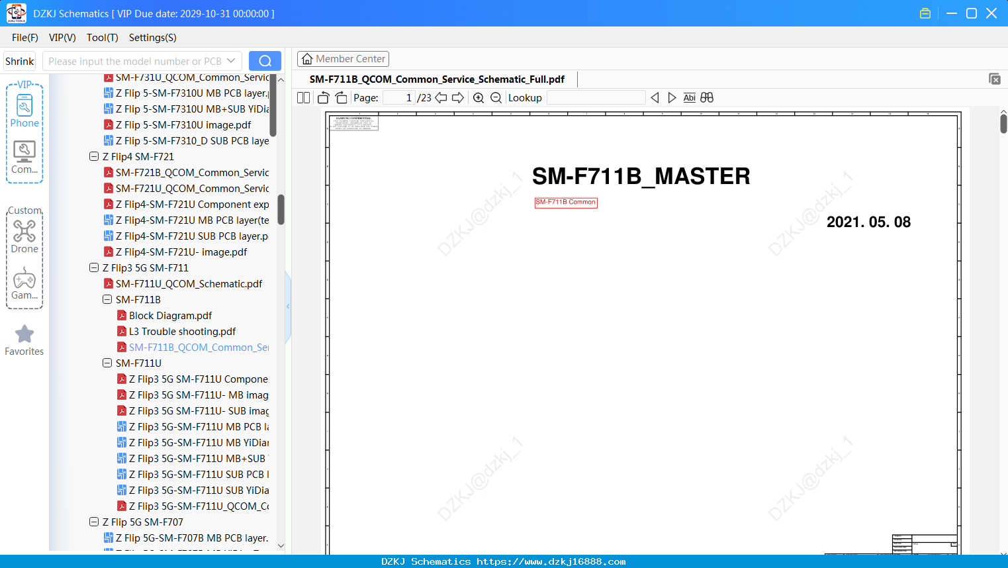Open SM-F711U_QCOM_Schematic.pdf
Viewport: 1008px width, 568px height.
pyautogui.click(x=189, y=284)
